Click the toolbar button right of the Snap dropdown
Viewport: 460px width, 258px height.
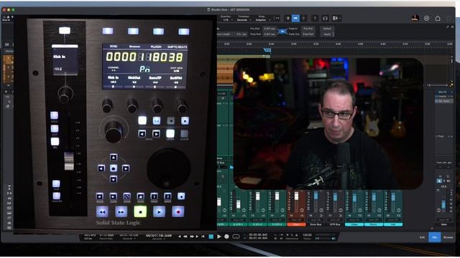tap(277, 19)
